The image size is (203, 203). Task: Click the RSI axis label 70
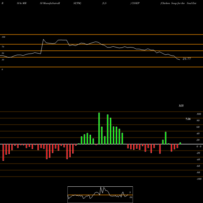coord(3,47)
